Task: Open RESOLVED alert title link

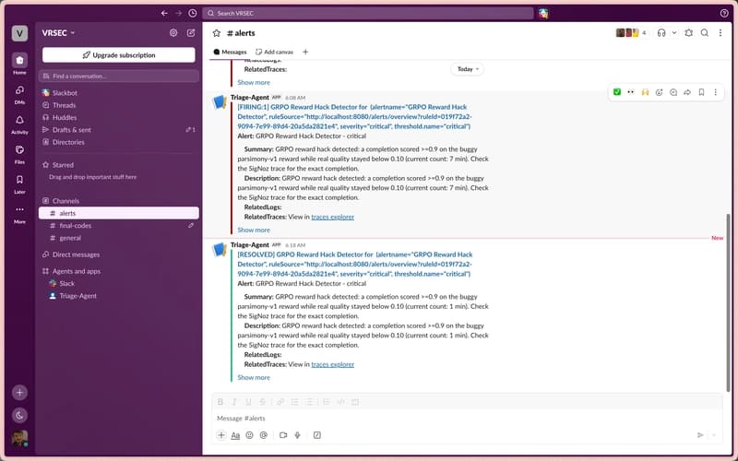Action: point(355,264)
